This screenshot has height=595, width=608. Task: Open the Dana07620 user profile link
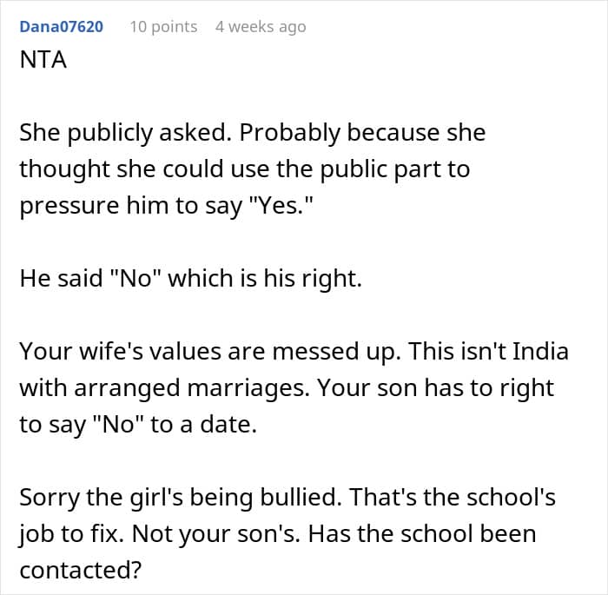pos(61,26)
